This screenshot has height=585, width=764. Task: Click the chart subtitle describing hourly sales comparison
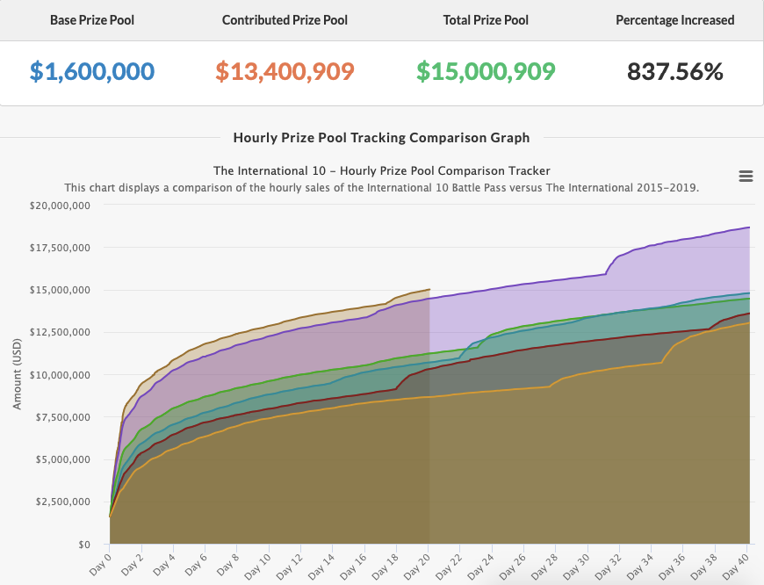click(x=381, y=188)
